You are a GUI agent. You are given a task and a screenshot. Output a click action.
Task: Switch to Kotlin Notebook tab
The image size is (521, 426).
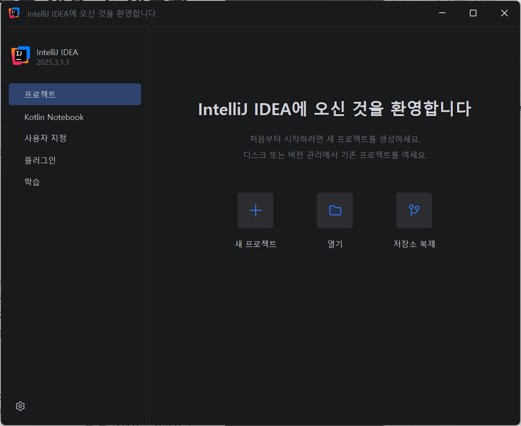pos(54,117)
